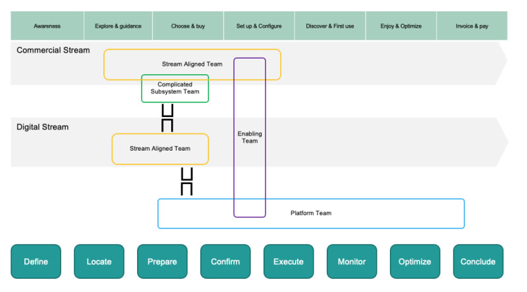
Task: Click the connector icon above Platform Team
Action: coord(187,182)
